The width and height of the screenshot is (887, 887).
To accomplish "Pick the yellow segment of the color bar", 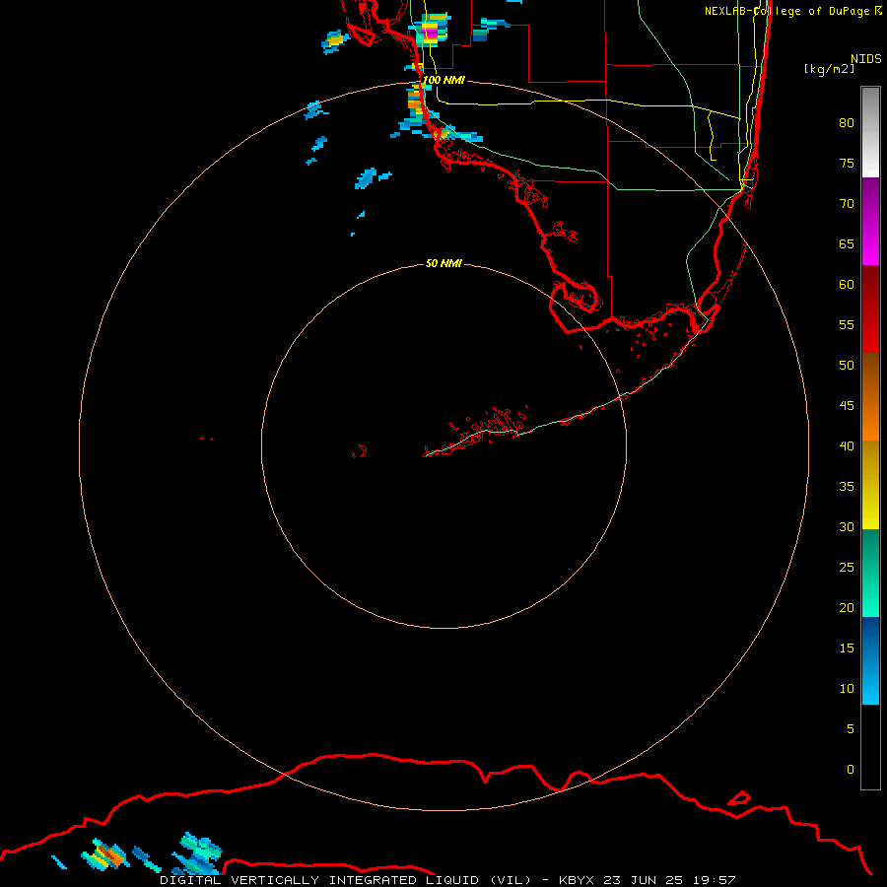I will [870, 485].
